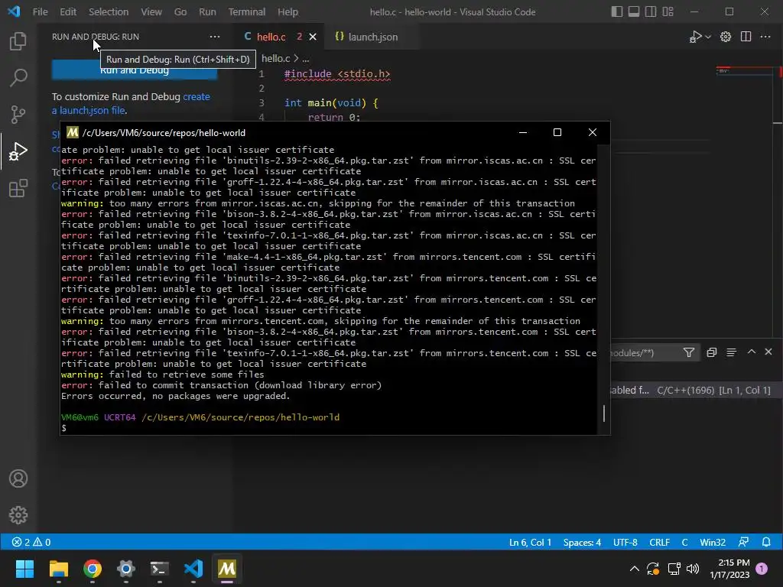Click Win32 configuration in status bar
The width and height of the screenshot is (783, 587).
tap(713, 542)
